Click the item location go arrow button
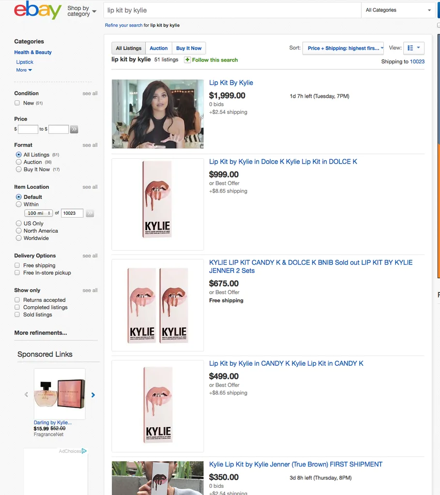The width and height of the screenshot is (440, 495). pos(90,213)
